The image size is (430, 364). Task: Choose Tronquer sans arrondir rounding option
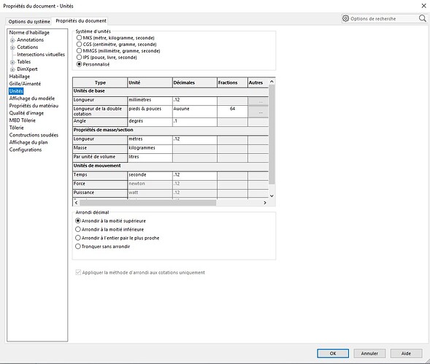coord(78,247)
